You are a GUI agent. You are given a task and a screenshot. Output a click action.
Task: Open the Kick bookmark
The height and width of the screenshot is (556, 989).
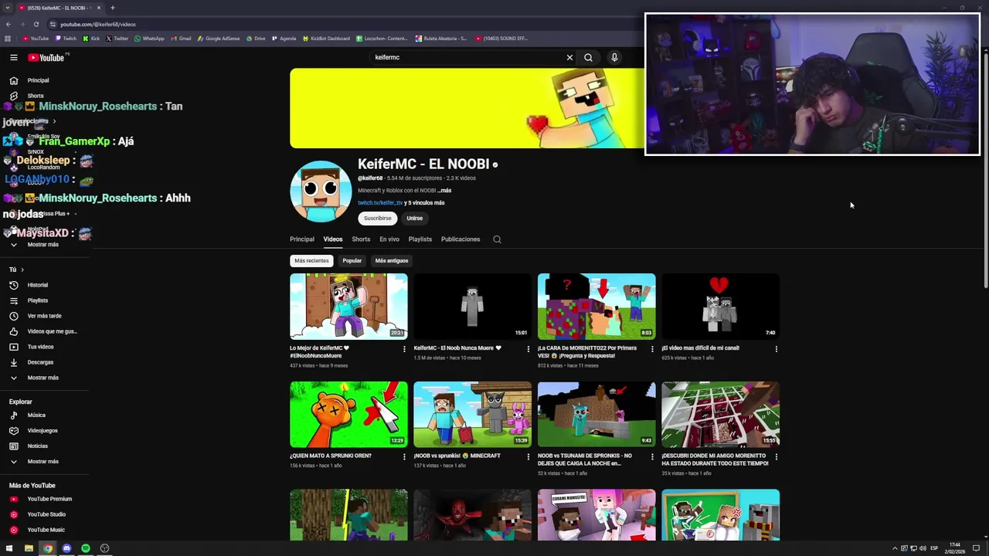click(x=92, y=39)
